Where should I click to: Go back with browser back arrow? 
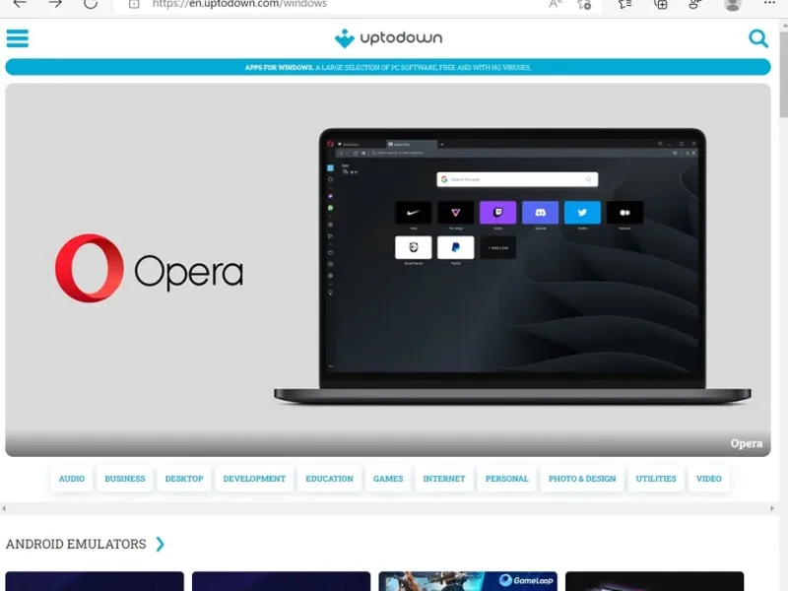coord(20,4)
